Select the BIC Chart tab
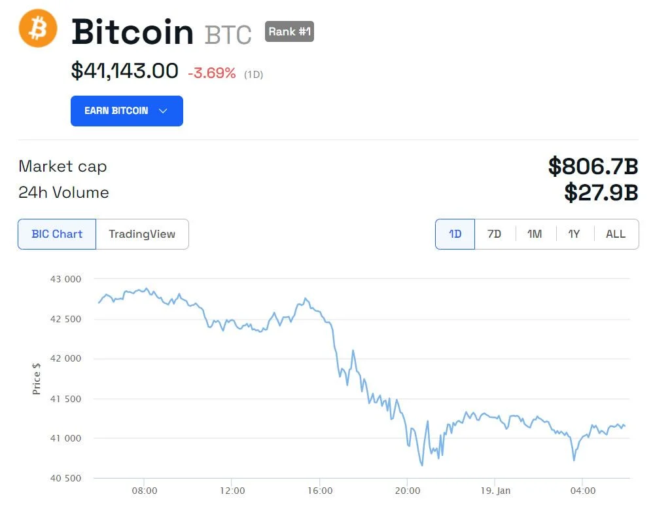This screenshot has width=670, height=524. [x=56, y=234]
